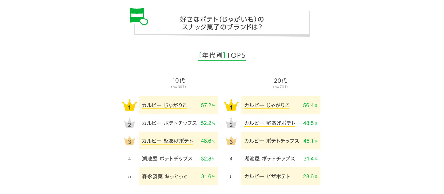The height and width of the screenshot is (194, 444).
Task: Click the survey question title box
Action: coord(222,23)
